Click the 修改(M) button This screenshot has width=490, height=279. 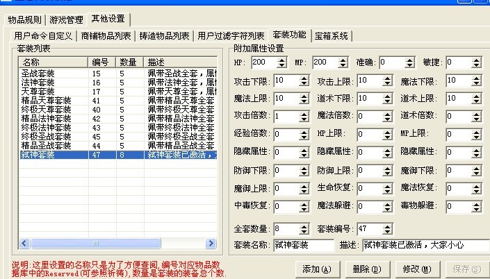(x=417, y=269)
